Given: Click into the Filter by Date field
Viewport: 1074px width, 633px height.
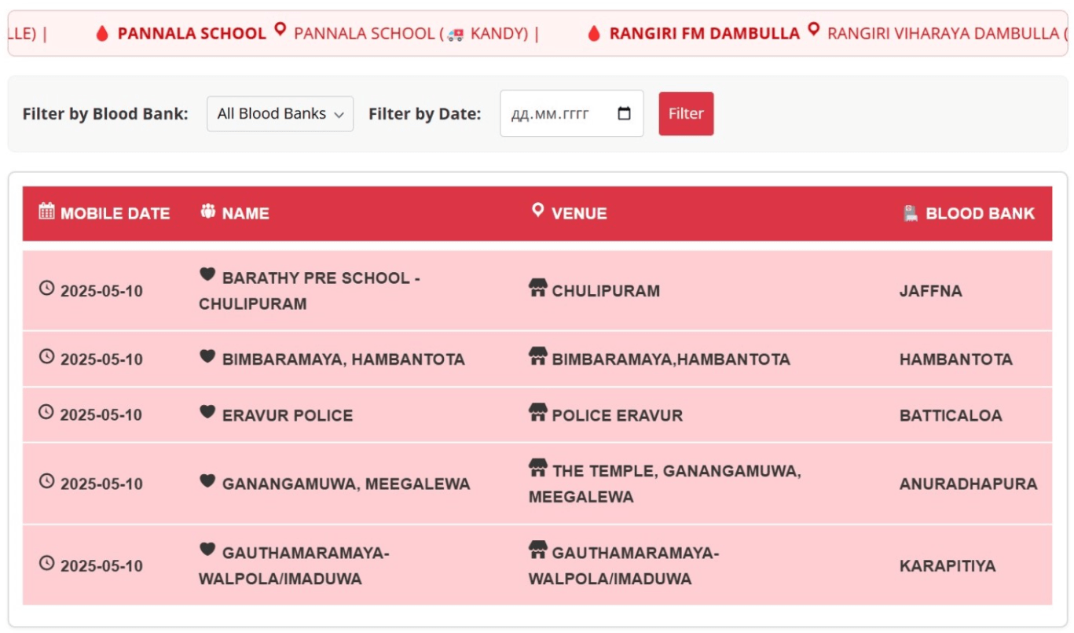Looking at the screenshot, I should [550, 114].
